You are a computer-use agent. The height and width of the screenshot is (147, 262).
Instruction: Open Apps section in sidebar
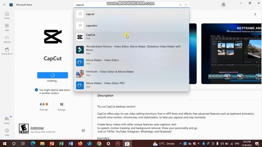[x=7, y=27]
